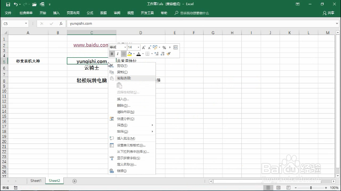
Task: Open accounting format dropdown arrow
Action: coord(159,47)
